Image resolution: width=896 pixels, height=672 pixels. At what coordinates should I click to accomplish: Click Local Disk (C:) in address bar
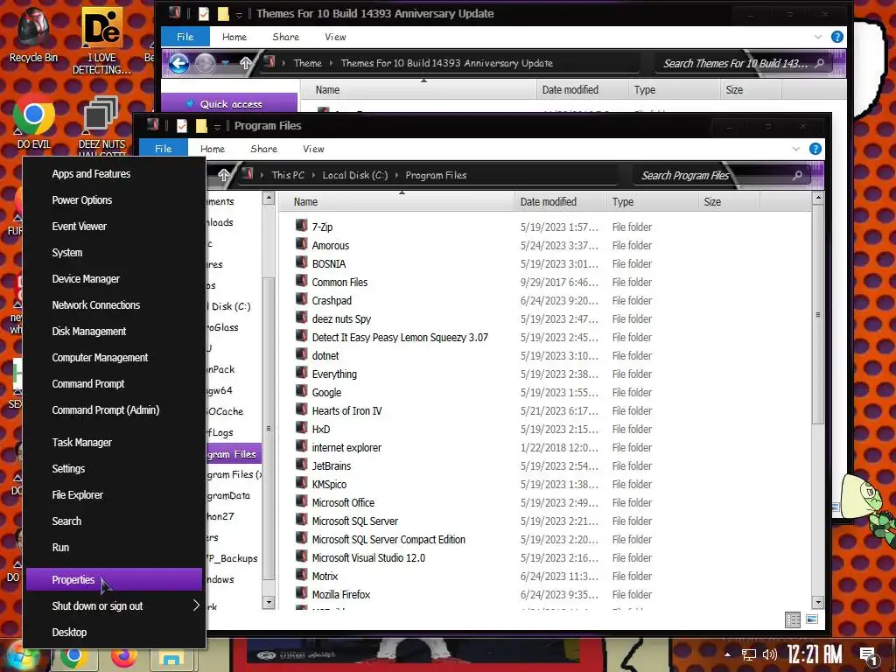355,175
